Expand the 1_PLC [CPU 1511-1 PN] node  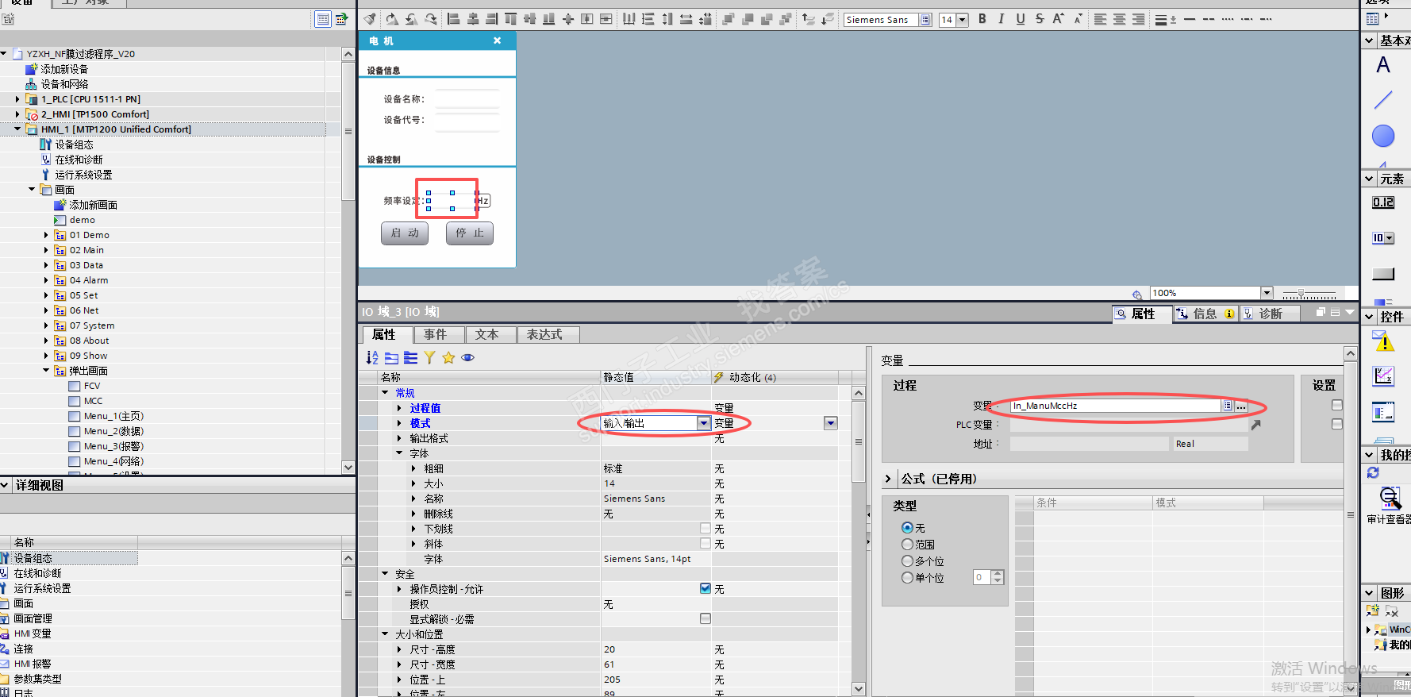click(17, 99)
